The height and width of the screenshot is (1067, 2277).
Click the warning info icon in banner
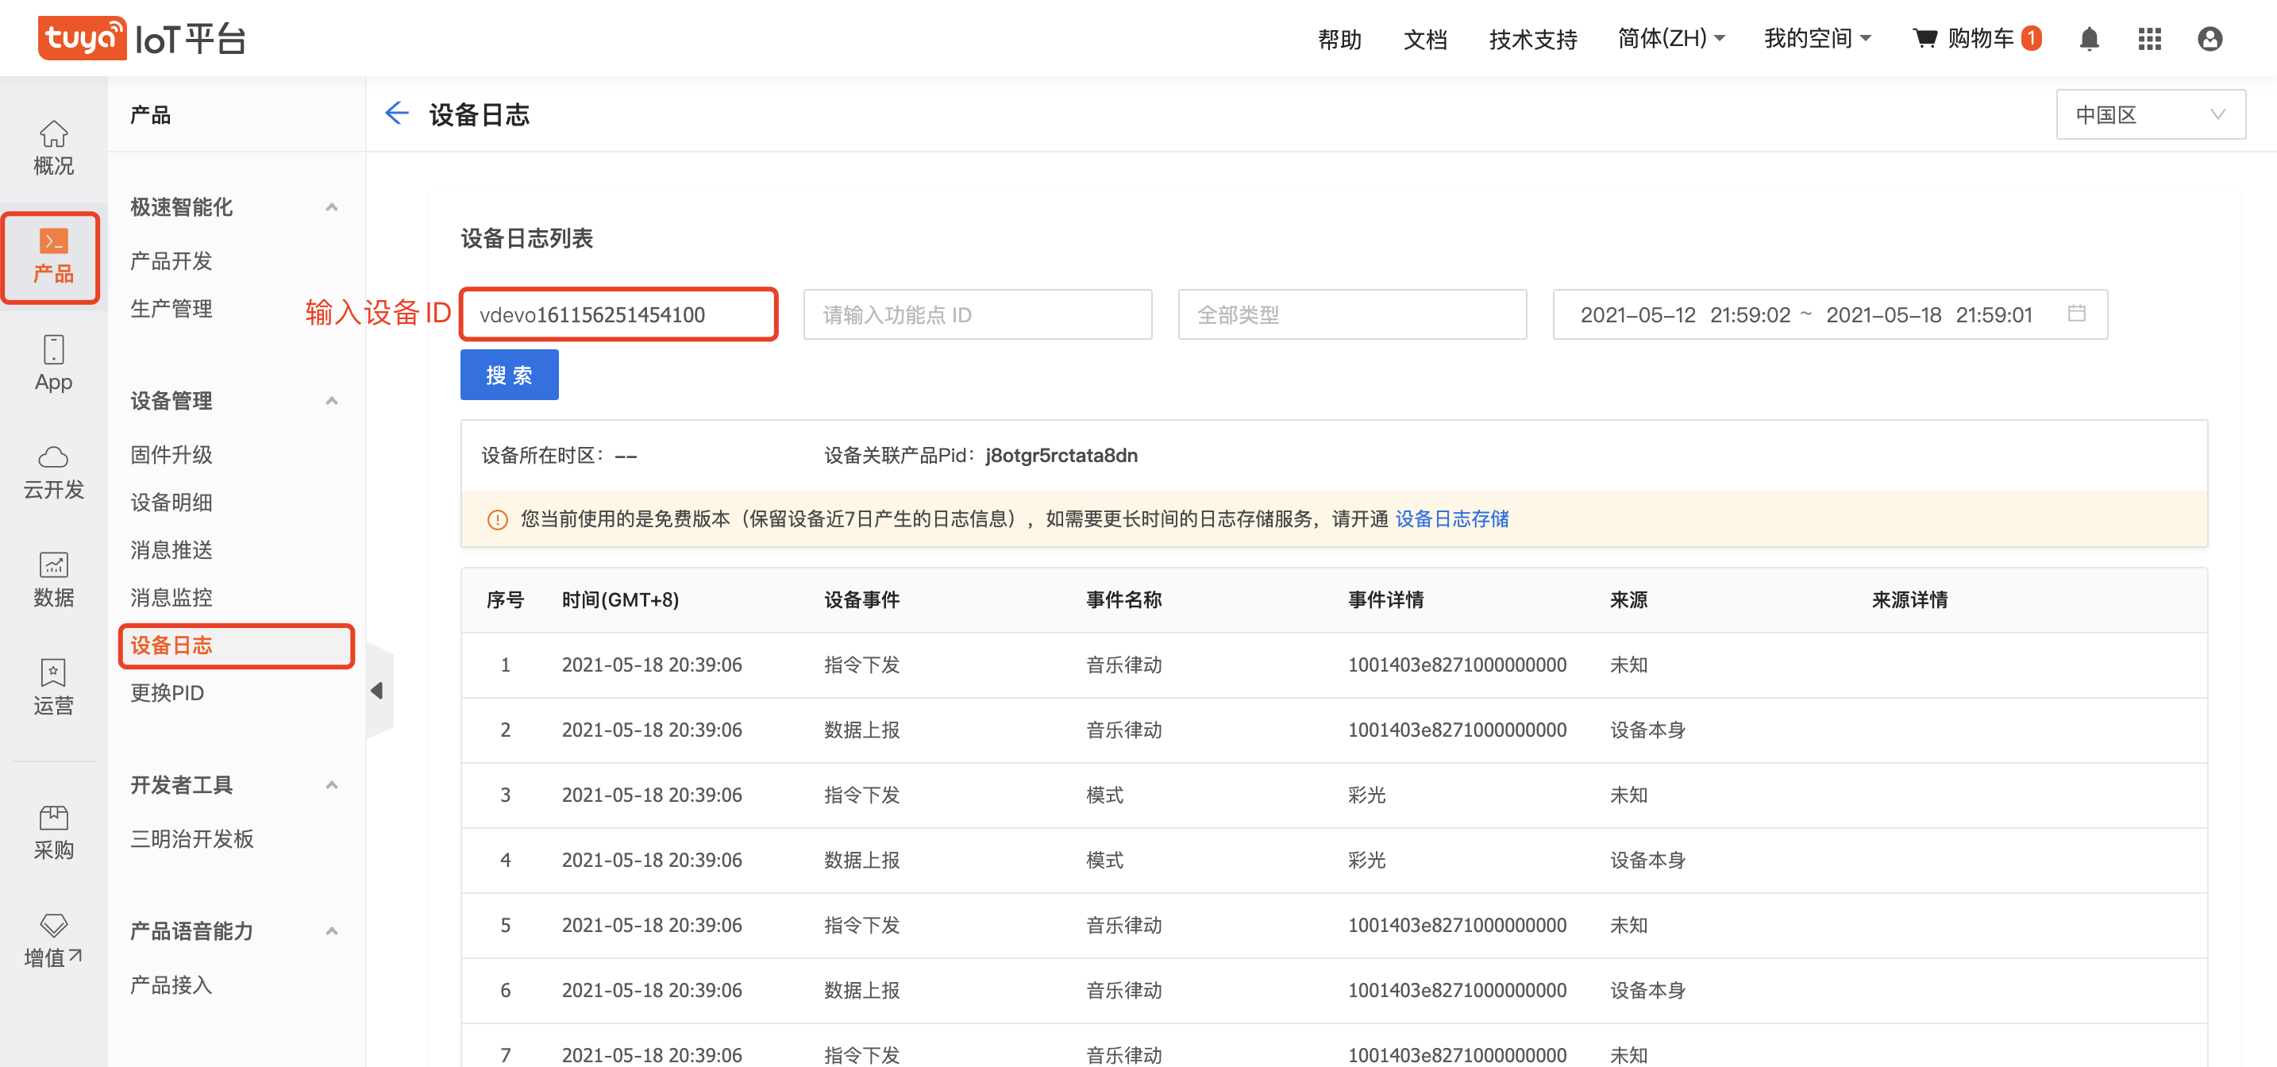(x=498, y=519)
